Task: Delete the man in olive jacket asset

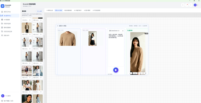Action: coord(30,35)
